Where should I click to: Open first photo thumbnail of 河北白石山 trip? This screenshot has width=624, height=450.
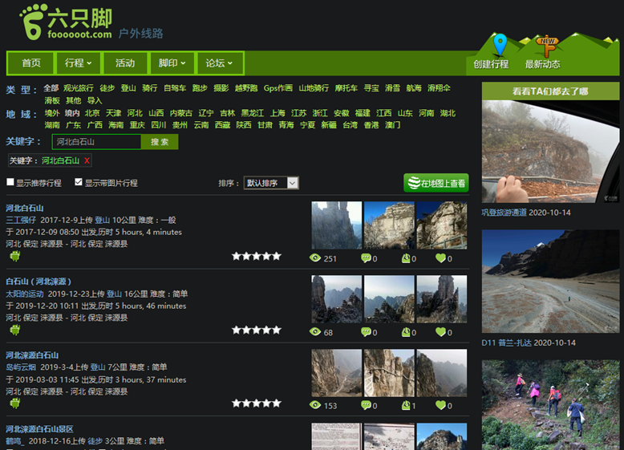337,225
